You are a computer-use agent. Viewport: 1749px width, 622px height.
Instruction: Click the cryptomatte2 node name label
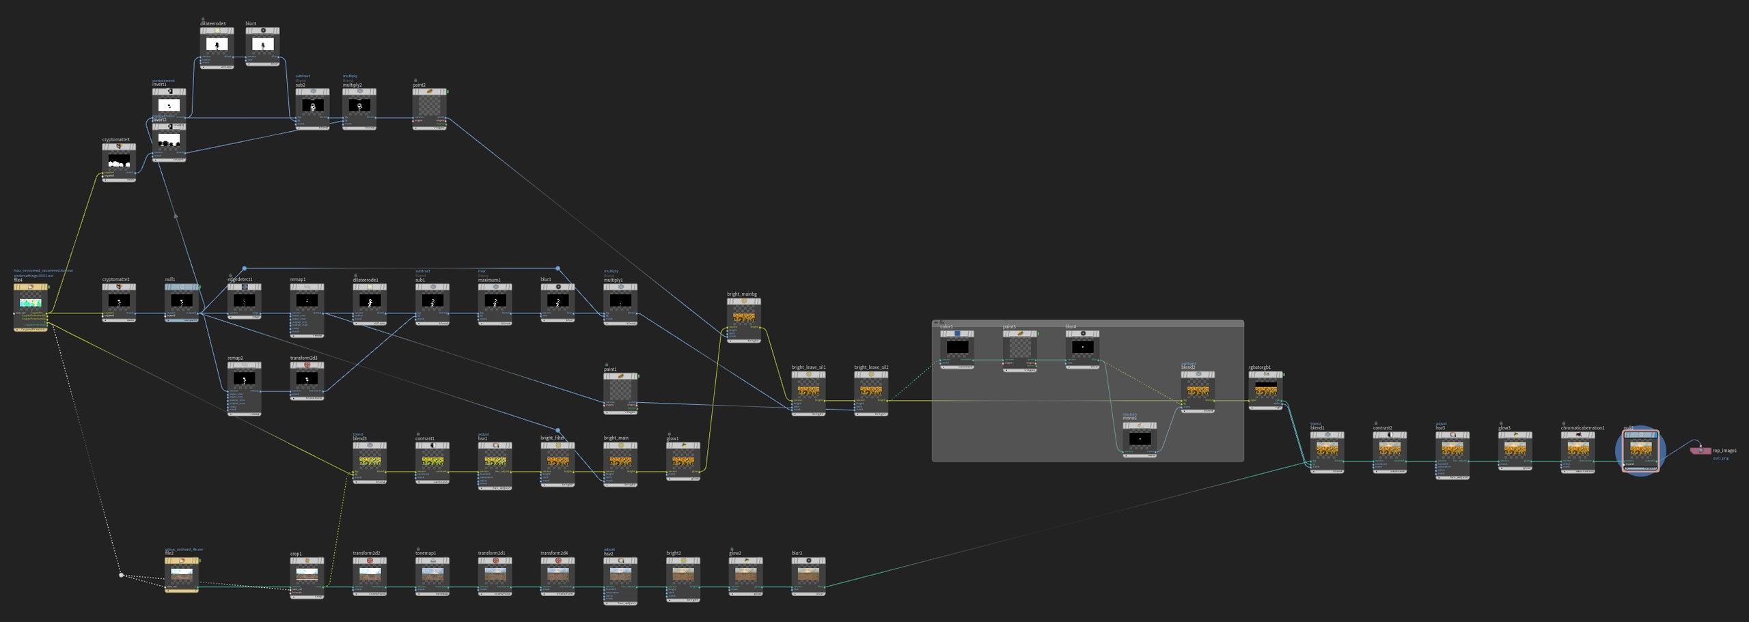coord(116,279)
